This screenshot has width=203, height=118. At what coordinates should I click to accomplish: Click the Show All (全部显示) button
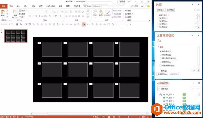pos(160,10)
